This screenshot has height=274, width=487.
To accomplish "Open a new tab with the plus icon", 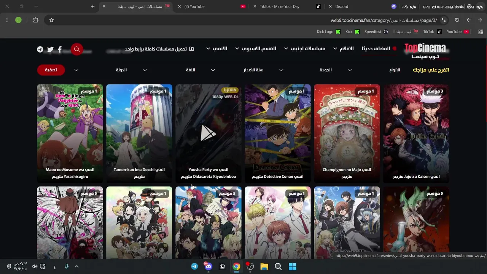I will pyautogui.click(x=92, y=6).
